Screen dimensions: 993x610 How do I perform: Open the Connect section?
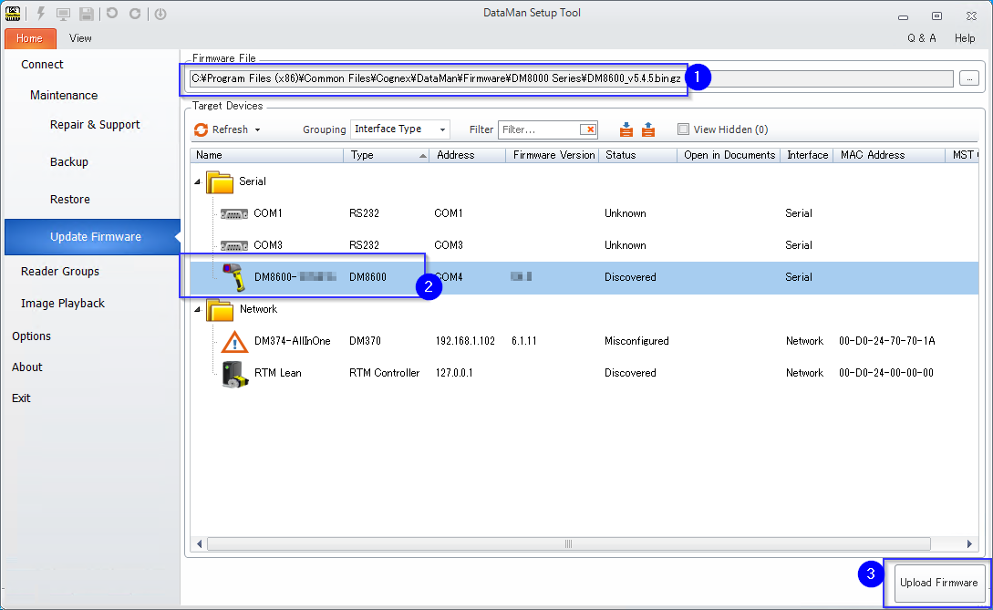42,65
